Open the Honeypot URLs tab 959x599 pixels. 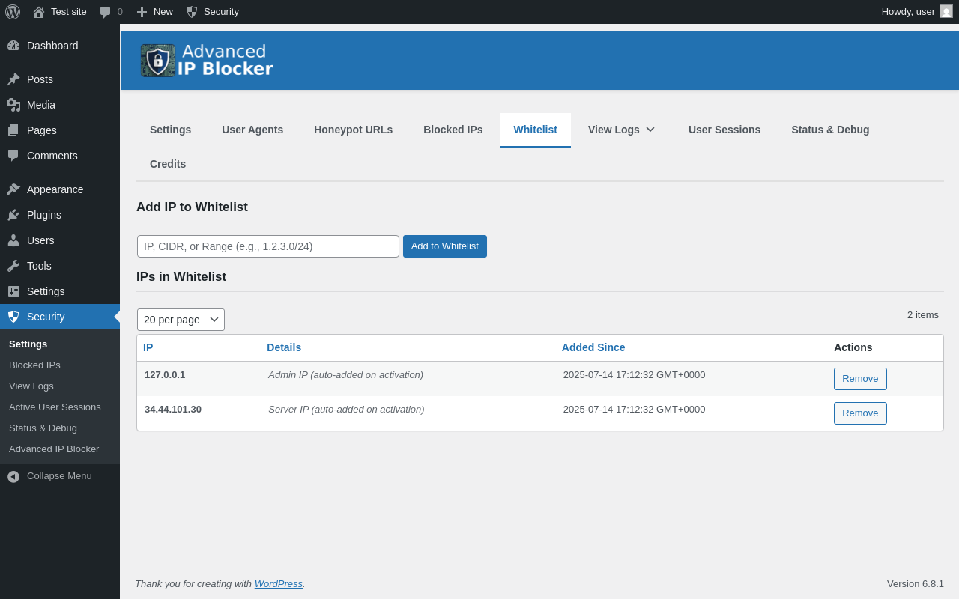click(x=354, y=130)
